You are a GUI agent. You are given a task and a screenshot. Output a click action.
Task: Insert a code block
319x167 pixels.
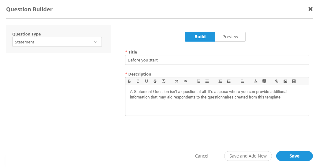[185, 81]
